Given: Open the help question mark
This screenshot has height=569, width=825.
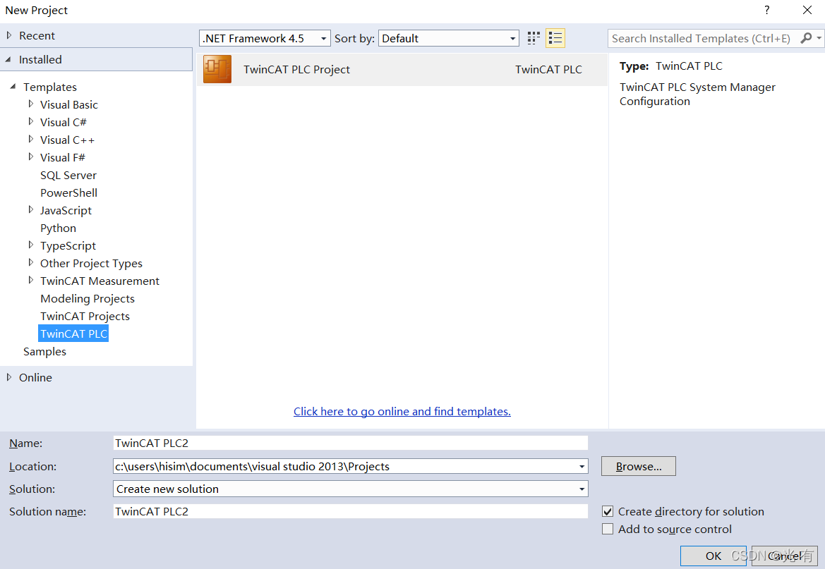Looking at the screenshot, I should [x=766, y=10].
